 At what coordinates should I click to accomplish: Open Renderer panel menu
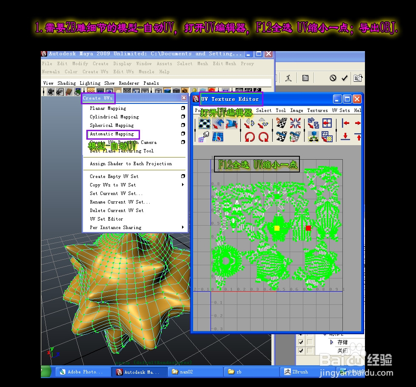tap(129, 83)
